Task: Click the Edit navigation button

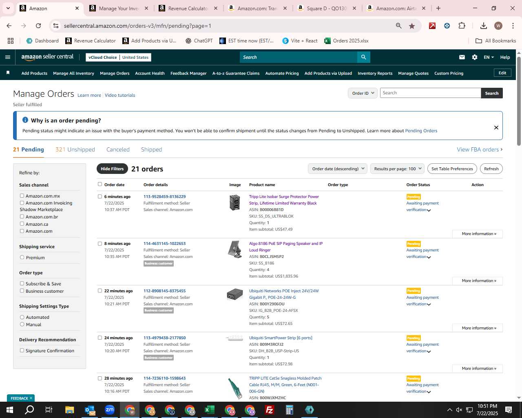Action: 502,73
